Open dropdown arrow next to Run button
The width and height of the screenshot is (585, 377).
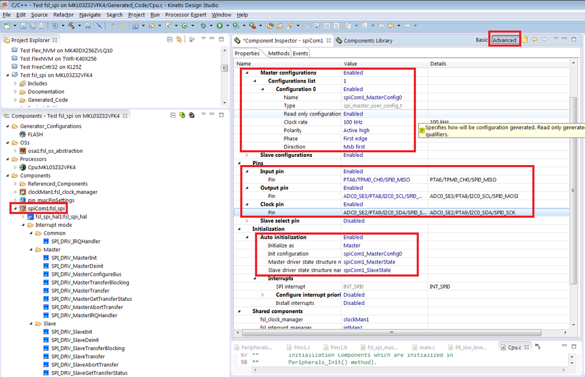click(x=227, y=26)
